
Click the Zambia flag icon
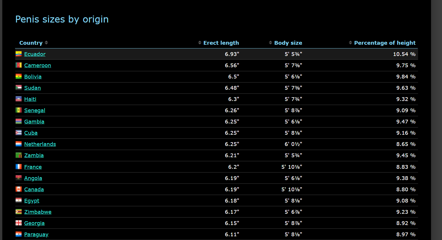18,155
